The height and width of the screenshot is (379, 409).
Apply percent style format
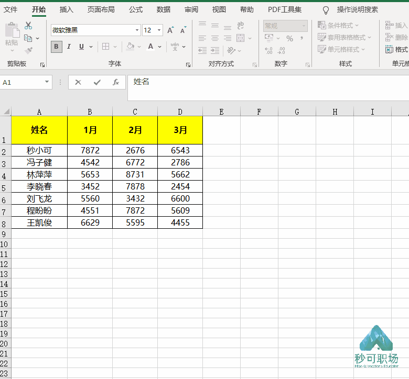click(x=289, y=39)
